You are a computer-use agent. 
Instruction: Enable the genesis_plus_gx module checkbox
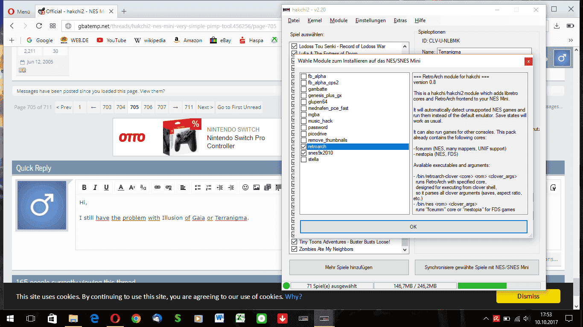(x=303, y=95)
